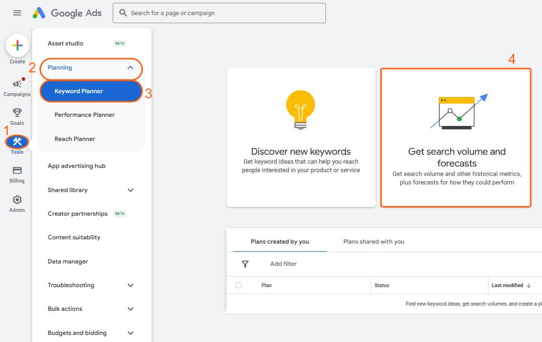Open Get search volume and forecasts card
Screen dimensions: 542x342
[x=457, y=138]
